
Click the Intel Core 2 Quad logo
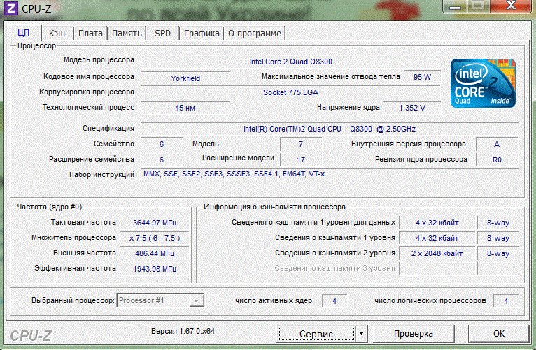(482, 82)
